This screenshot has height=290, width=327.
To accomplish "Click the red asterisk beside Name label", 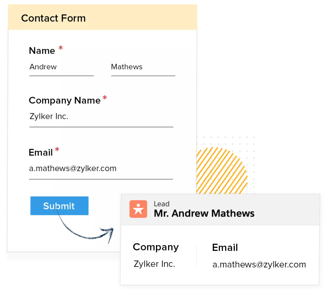I will pyautogui.click(x=61, y=48).
